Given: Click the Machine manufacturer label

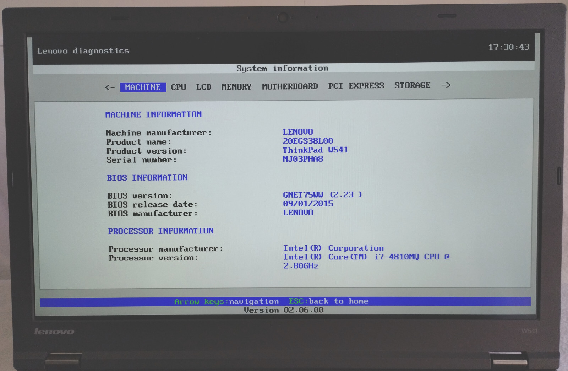Looking at the screenshot, I should tap(159, 133).
